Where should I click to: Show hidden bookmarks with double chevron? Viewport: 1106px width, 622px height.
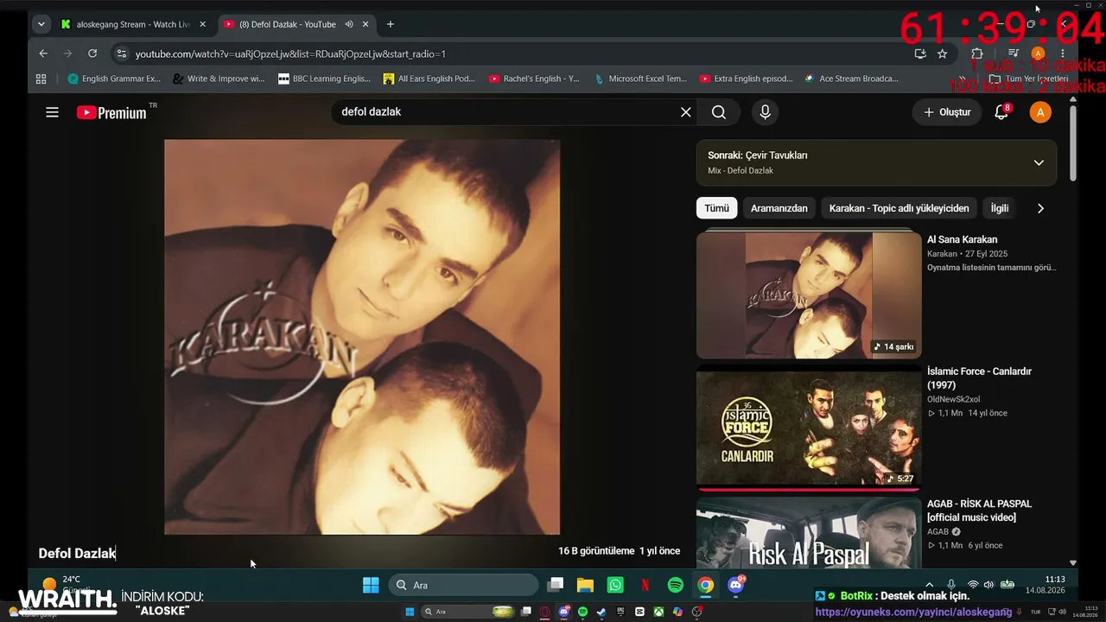962,79
